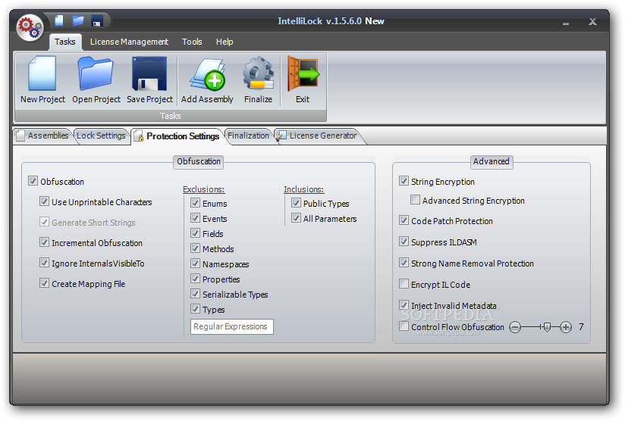Uncheck the Serializable Types exclusion
Screen dimensions: 625x421
click(196, 294)
